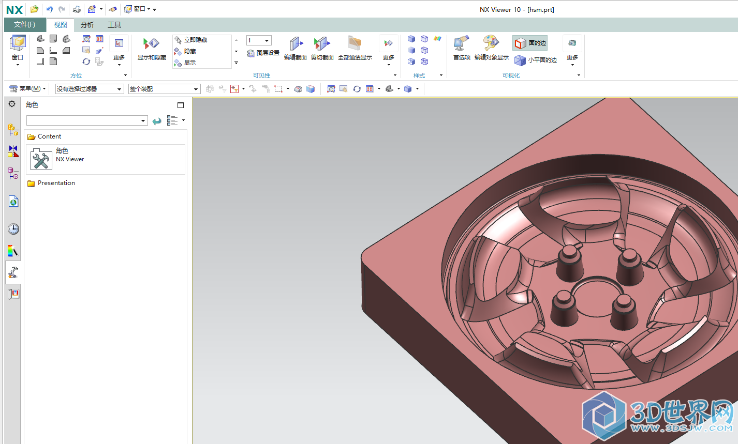Open Part Navigator sidebar icon
Screen dimensions: 738x444
pos(13,173)
